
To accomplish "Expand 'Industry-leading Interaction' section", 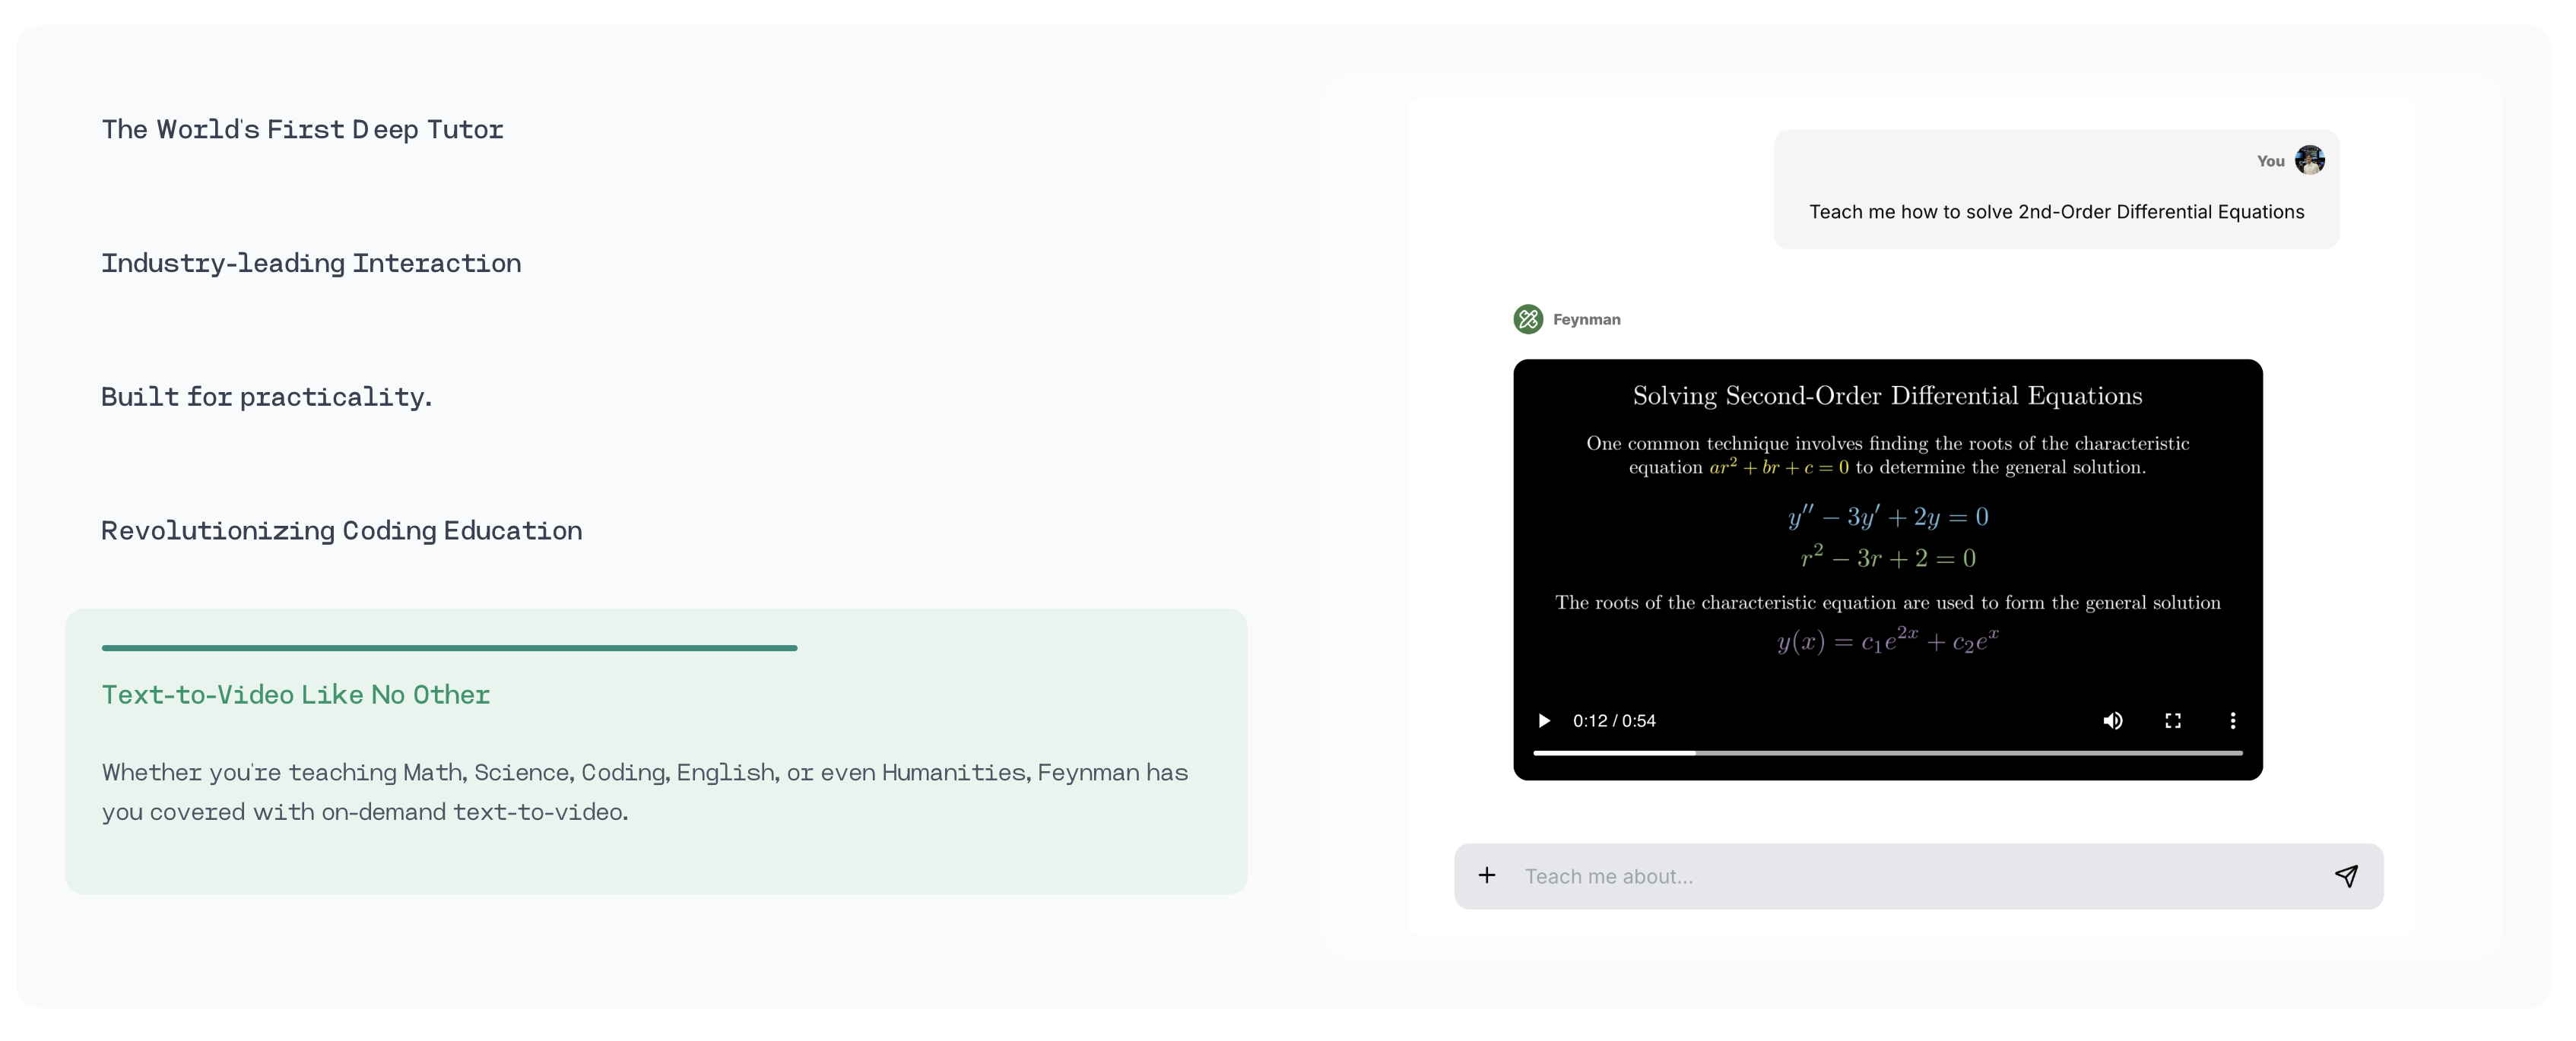I will click(x=311, y=264).
